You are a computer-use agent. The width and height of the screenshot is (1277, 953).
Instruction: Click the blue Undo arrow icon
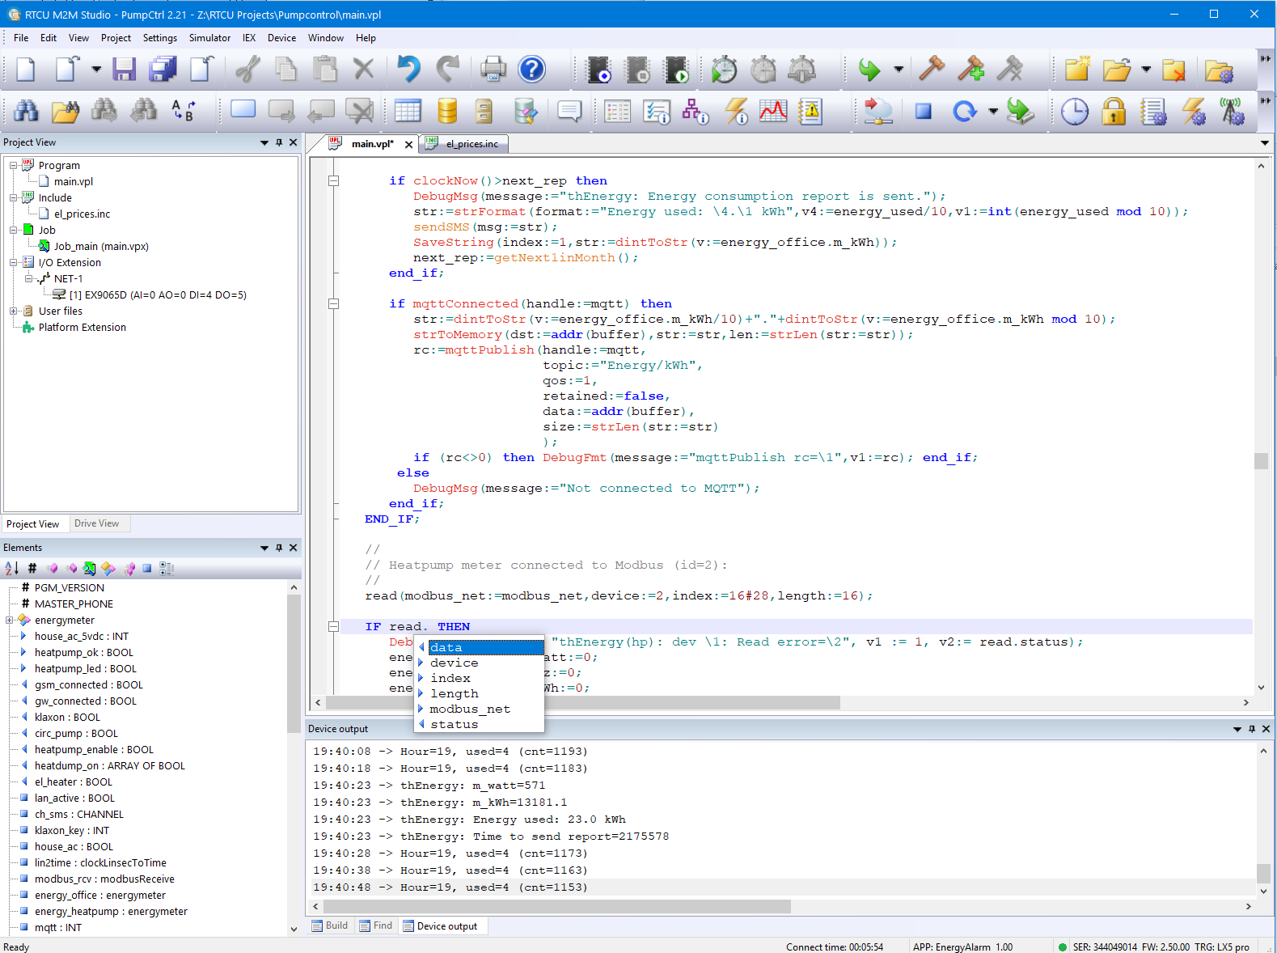click(408, 70)
